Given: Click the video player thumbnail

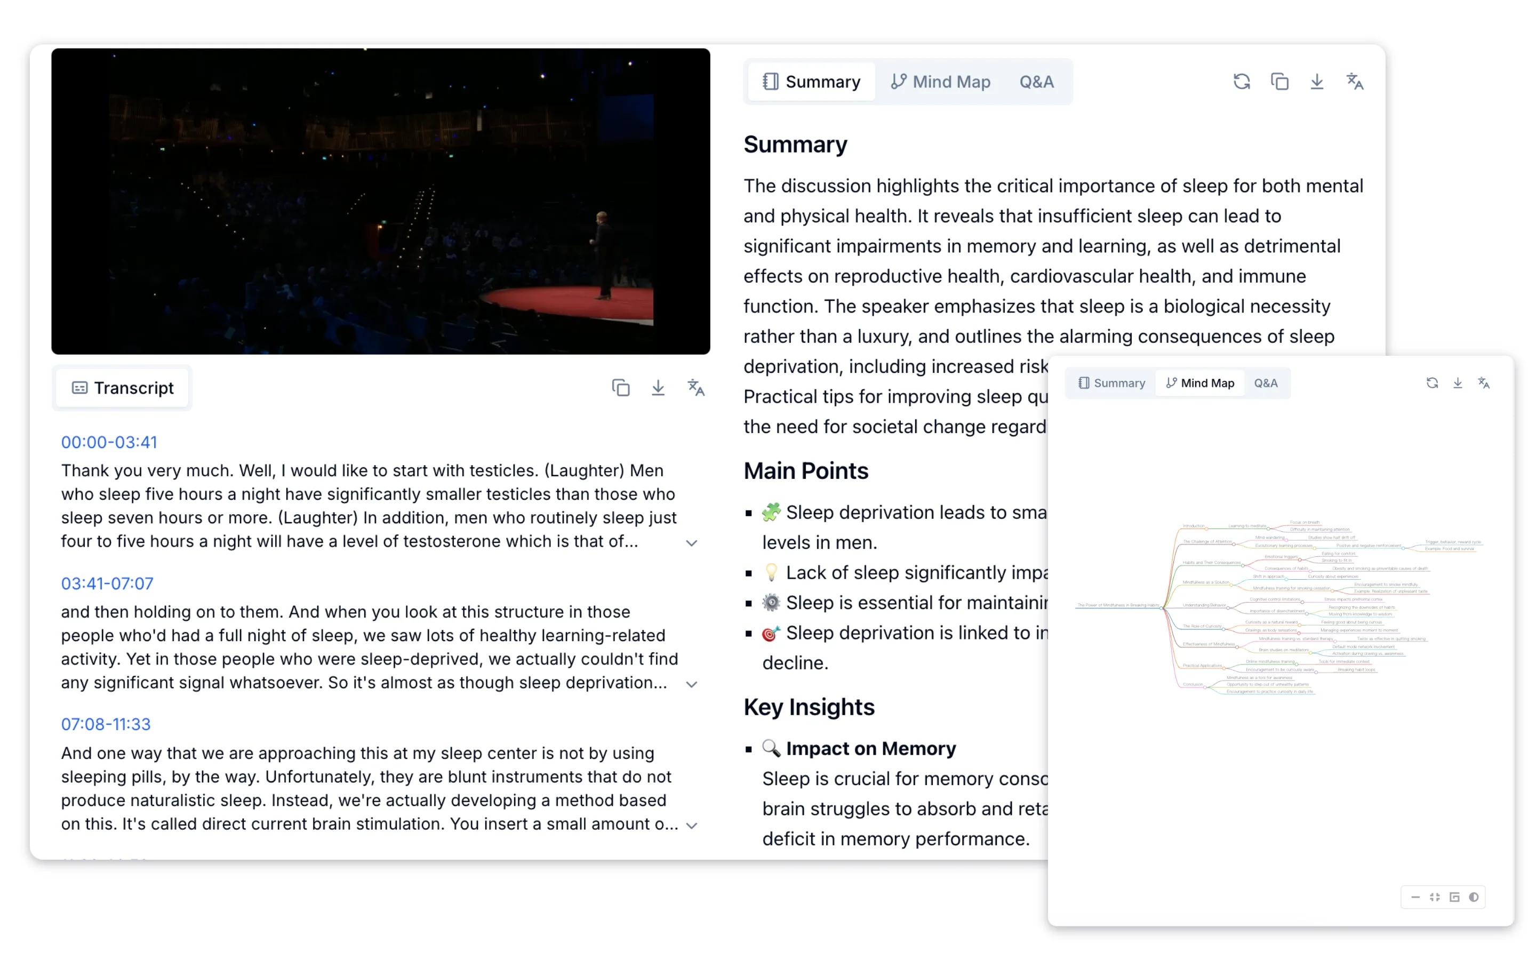Looking at the screenshot, I should pyautogui.click(x=380, y=201).
